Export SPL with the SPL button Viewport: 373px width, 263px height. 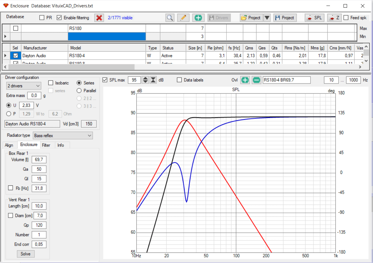[x=315, y=18]
